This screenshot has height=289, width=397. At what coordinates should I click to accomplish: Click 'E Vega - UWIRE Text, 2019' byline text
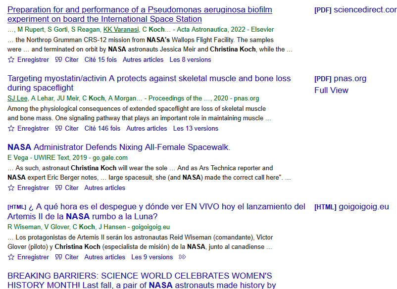[67, 158]
